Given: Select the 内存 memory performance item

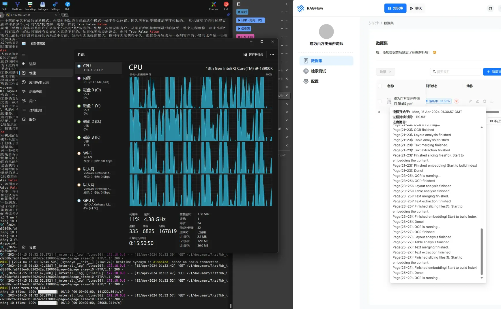Looking at the screenshot, I should pos(98,80).
